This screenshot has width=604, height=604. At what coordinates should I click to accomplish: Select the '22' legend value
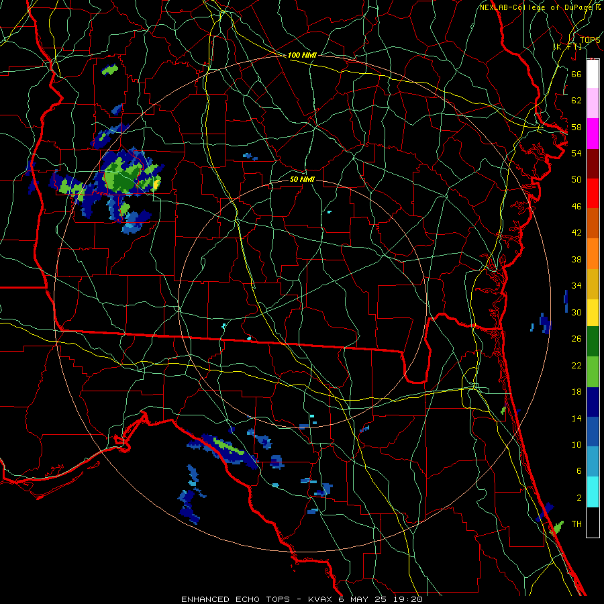pos(576,365)
